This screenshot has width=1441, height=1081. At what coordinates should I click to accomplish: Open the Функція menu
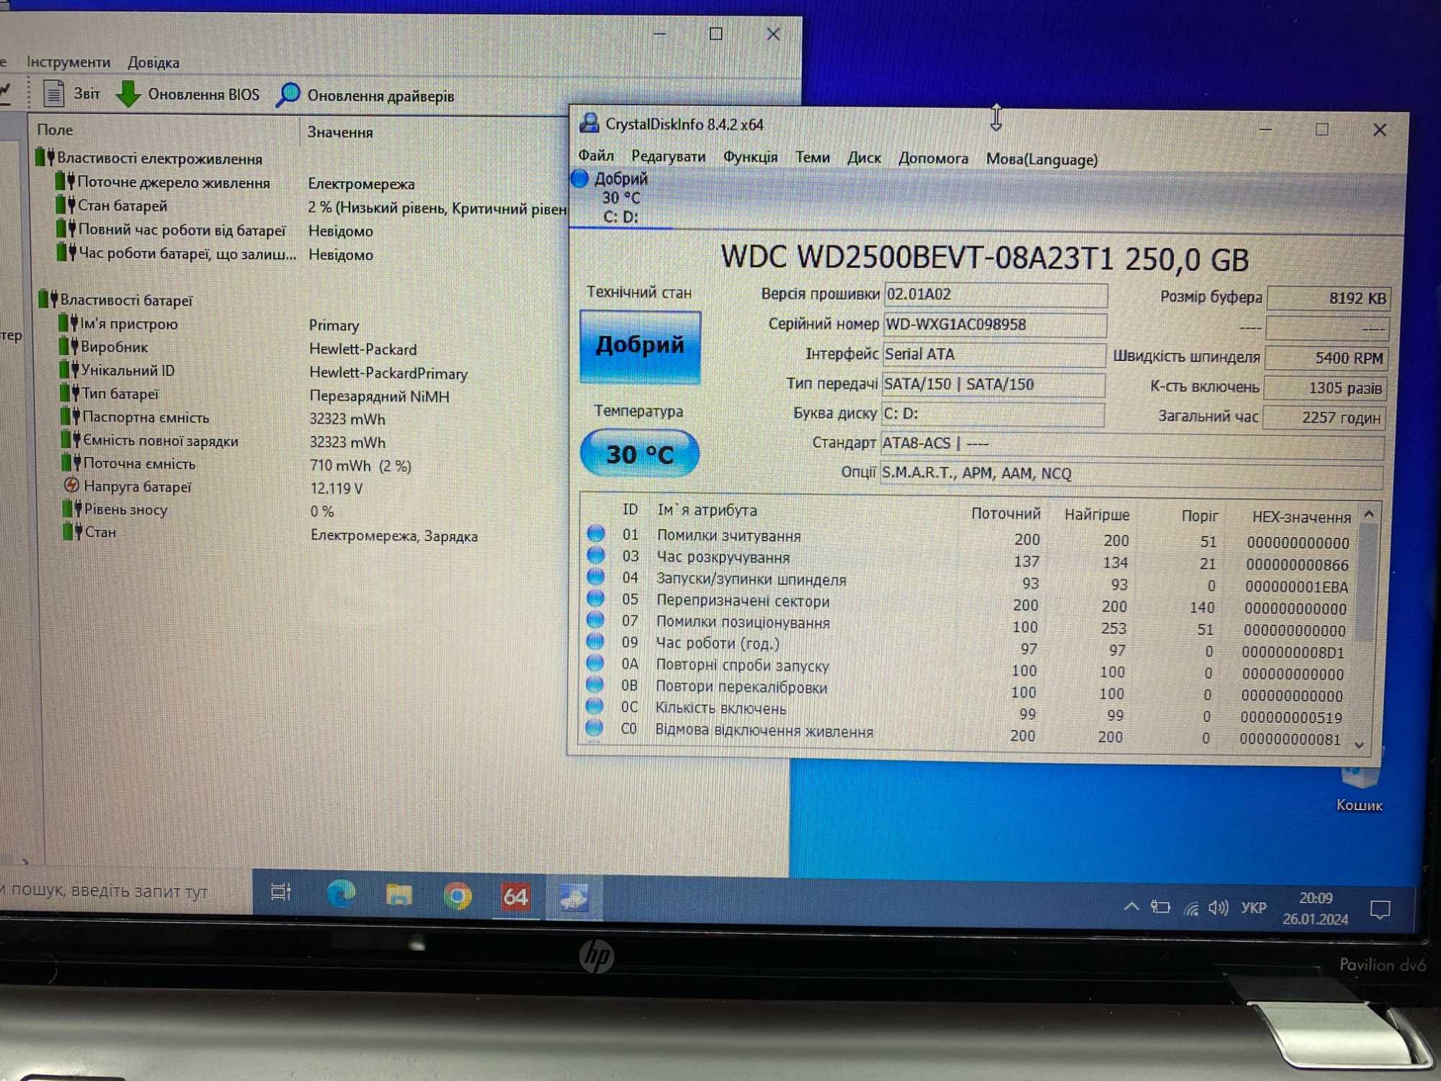750,156
